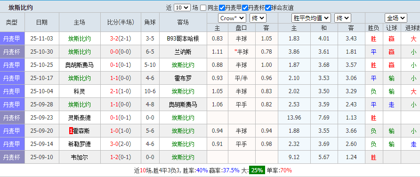Click the corner count 10-6 for 科灵 match
The height and width of the screenshot is (177, 420).
(150, 91)
